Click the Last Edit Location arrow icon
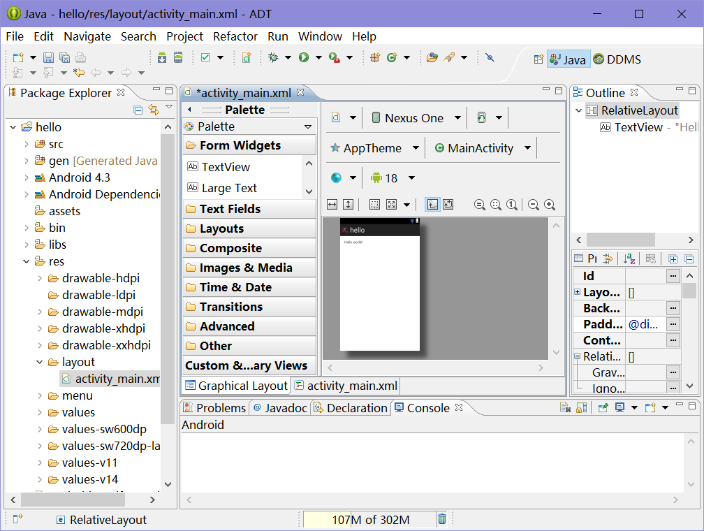 [x=79, y=73]
